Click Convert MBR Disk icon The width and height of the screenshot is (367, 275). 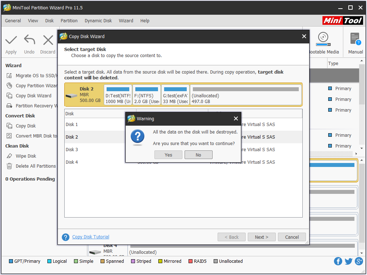coord(9,136)
